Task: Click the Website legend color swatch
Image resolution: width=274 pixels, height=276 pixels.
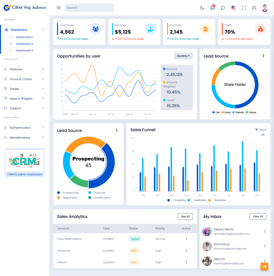Action: tap(234, 112)
